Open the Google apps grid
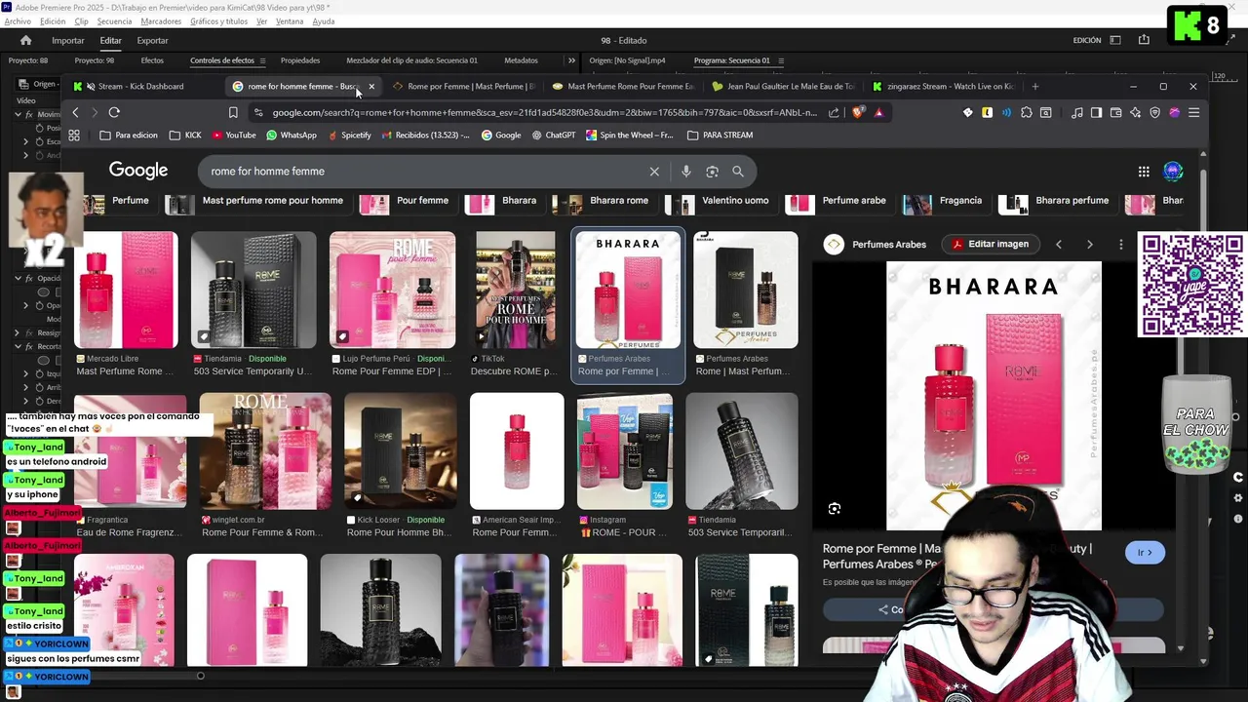Viewport: 1248px width, 702px height. pyautogui.click(x=1144, y=172)
